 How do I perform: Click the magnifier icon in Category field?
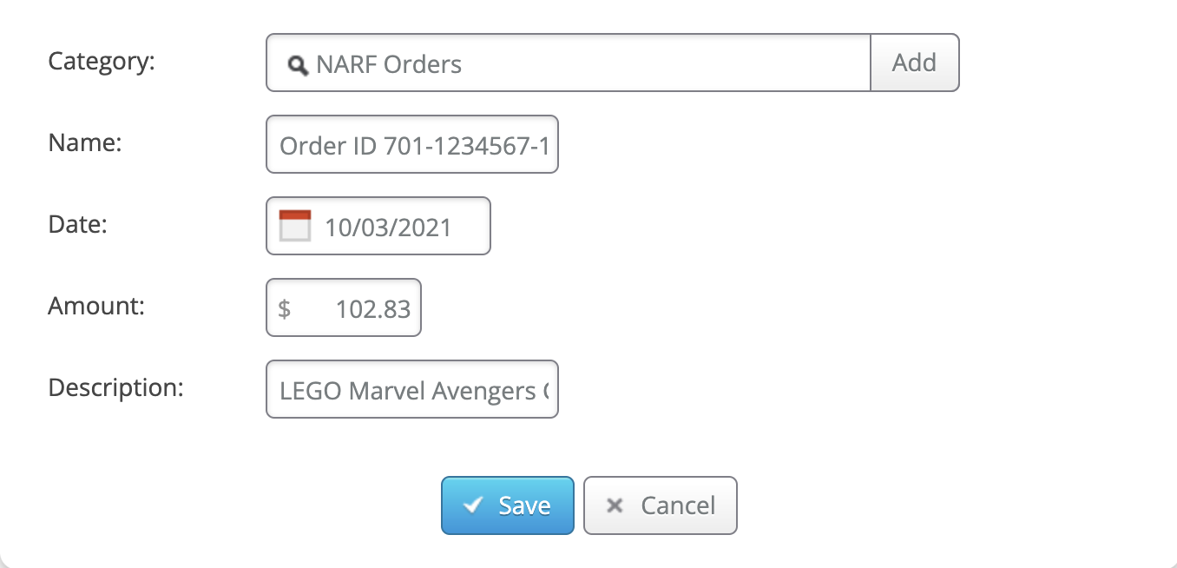point(298,64)
